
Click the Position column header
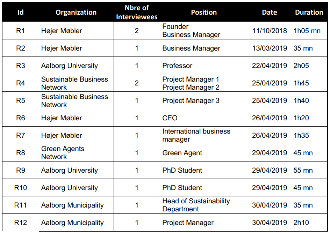tap(204, 13)
